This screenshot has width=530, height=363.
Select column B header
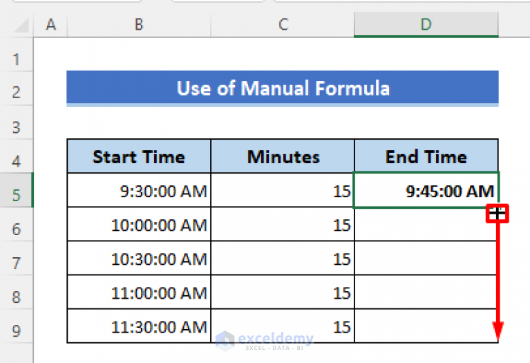(139, 25)
